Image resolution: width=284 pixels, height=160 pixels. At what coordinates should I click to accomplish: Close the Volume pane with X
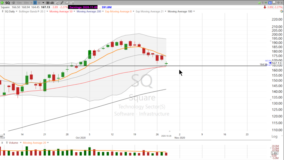pyautogui.click(x=2, y=143)
